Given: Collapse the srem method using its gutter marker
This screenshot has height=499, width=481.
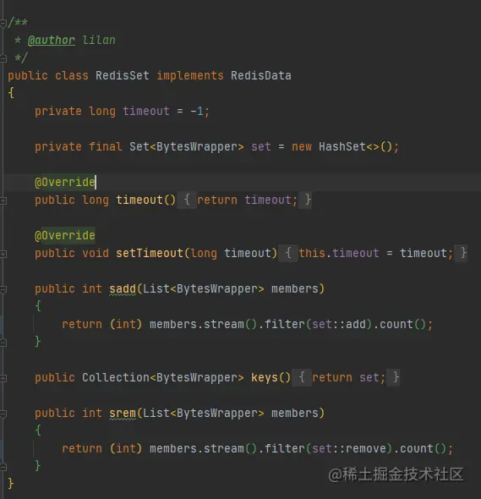Looking at the screenshot, I should 3,414.
